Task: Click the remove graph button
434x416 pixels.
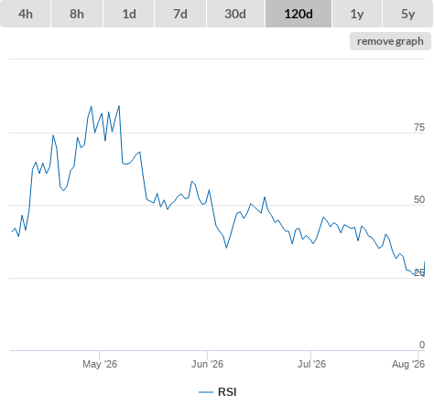Action: coord(390,41)
